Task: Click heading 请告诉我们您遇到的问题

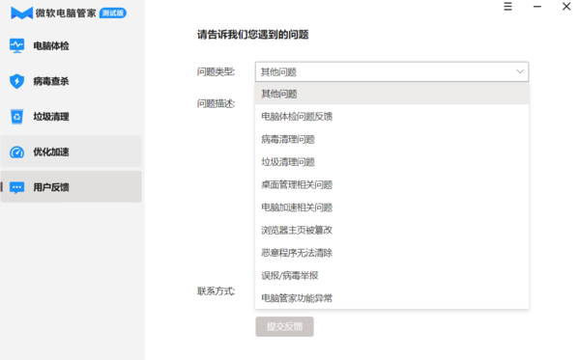Action: [x=252, y=35]
